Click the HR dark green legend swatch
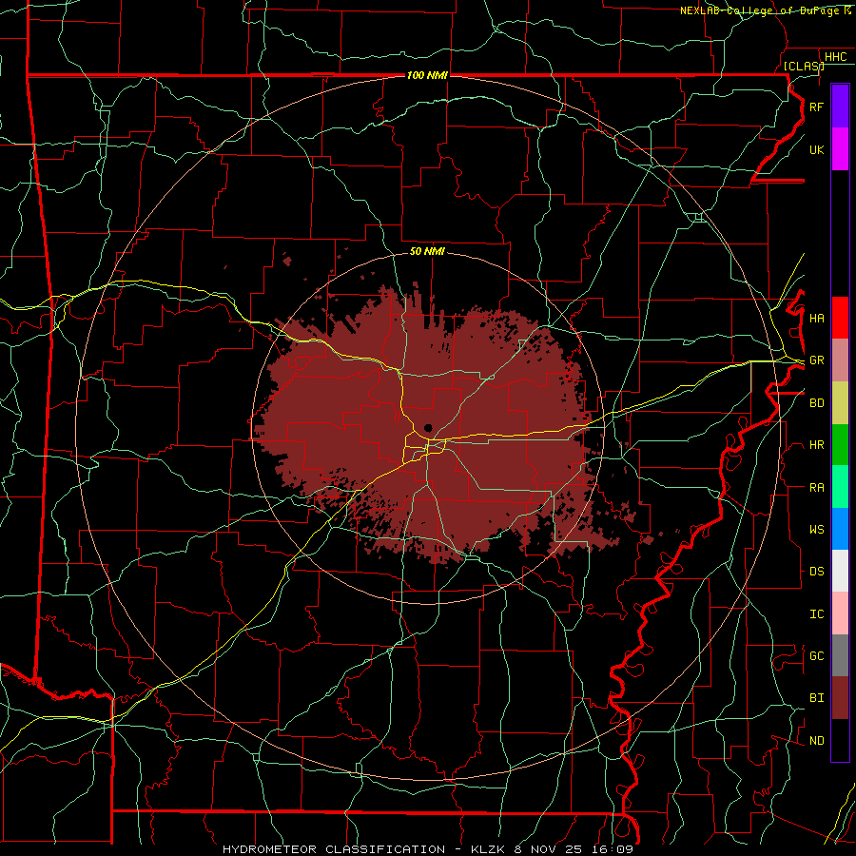Screen dimensions: 856x856 [840, 444]
